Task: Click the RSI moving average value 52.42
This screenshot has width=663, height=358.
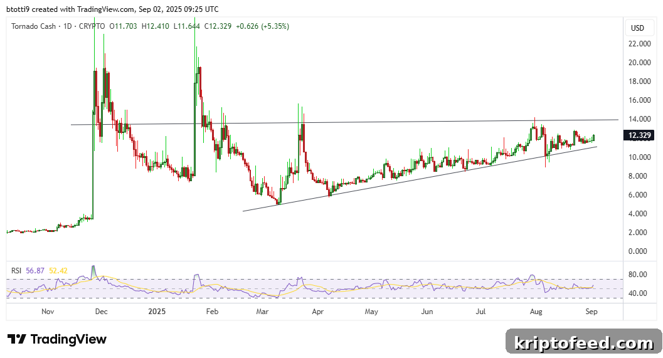Action: pos(58,270)
